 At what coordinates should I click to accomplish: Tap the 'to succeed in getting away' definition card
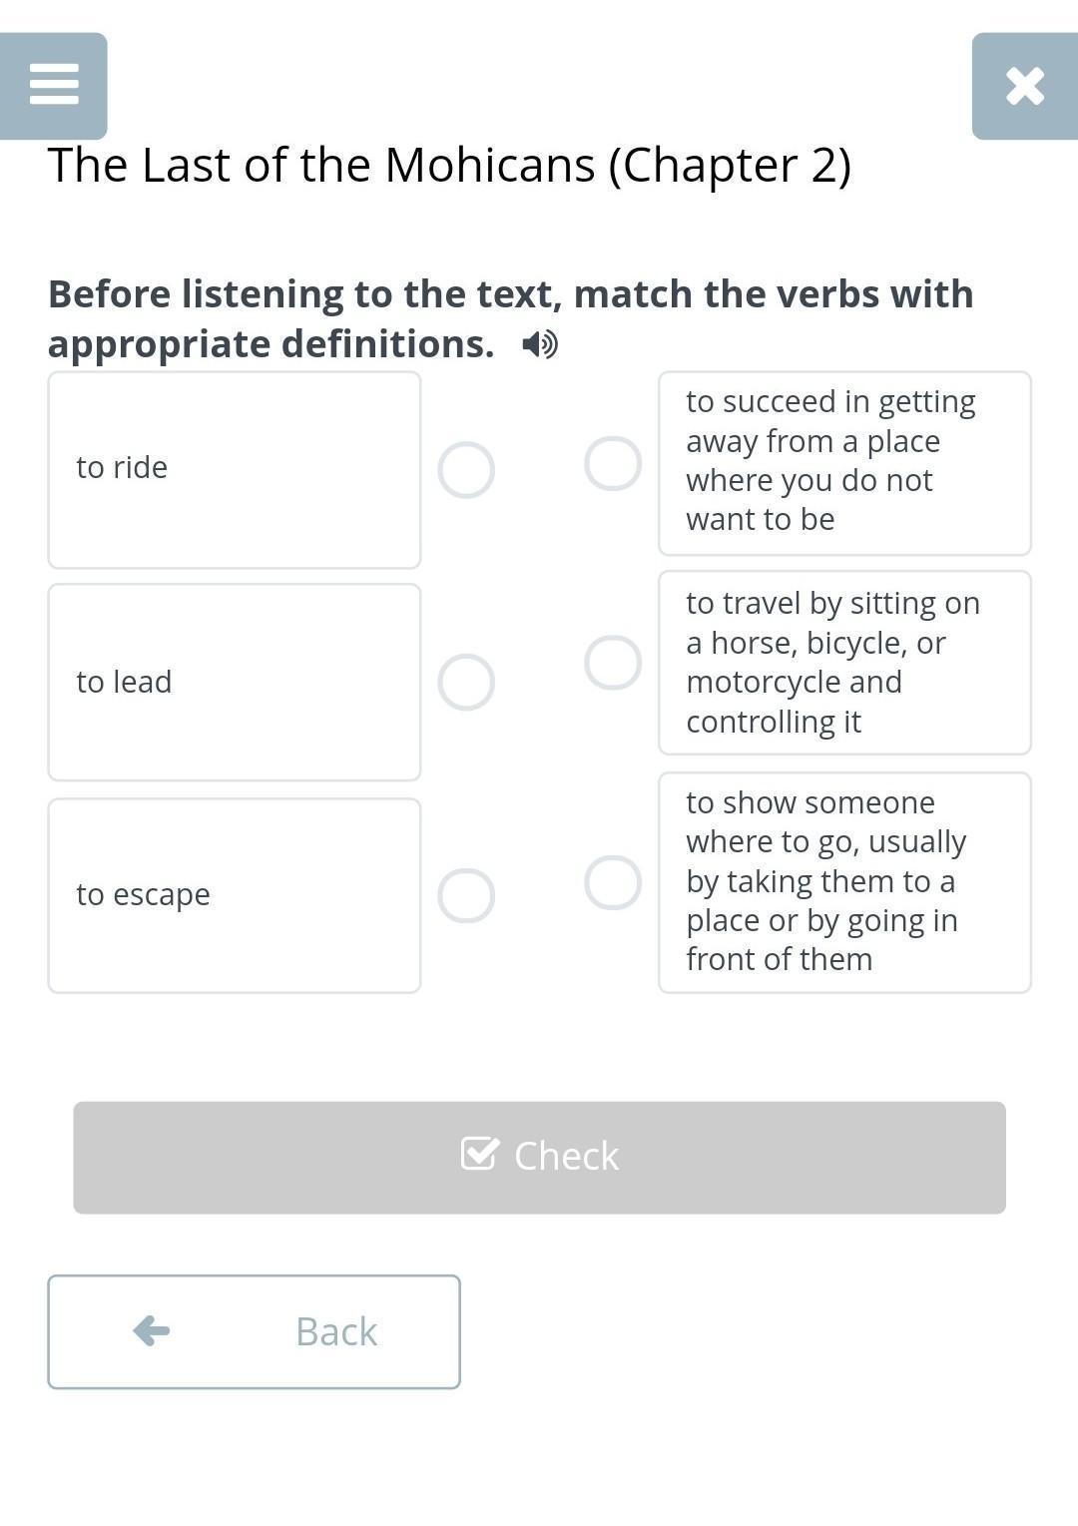(x=844, y=463)
